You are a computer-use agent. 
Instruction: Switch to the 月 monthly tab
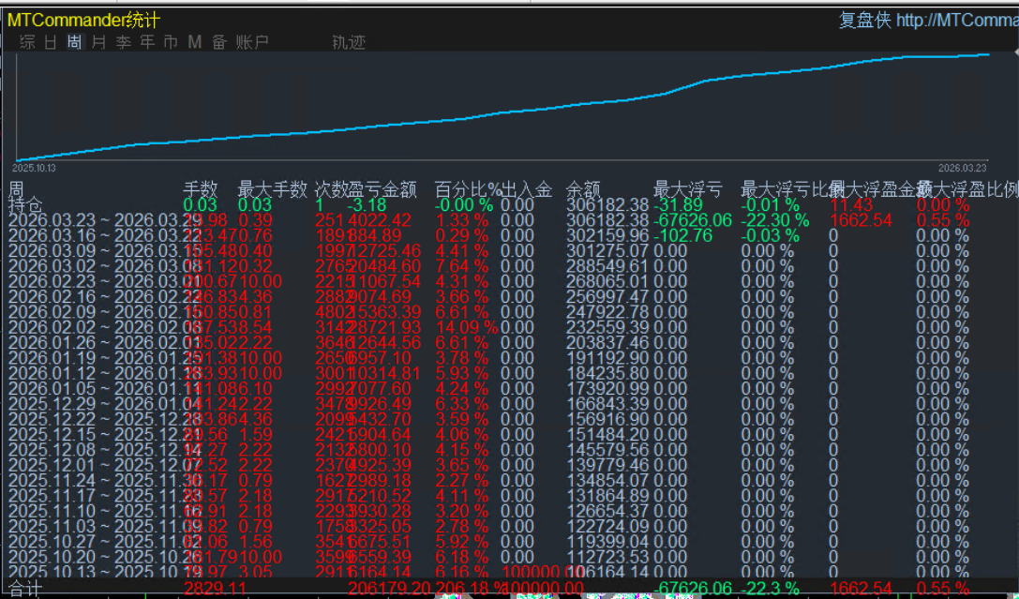click(x=98, y=42)
